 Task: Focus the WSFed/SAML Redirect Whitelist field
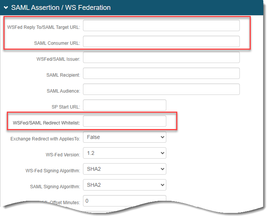point(125,121)
